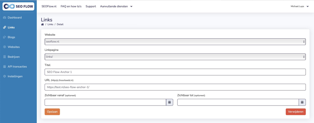Open the Website dropdown showing seoflow.nl
This screenshot has width=314, height=123.
point(175,42)
